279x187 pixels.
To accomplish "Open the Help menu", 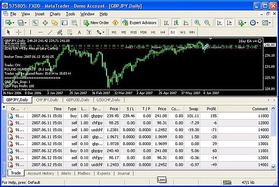I will point(104,14).
